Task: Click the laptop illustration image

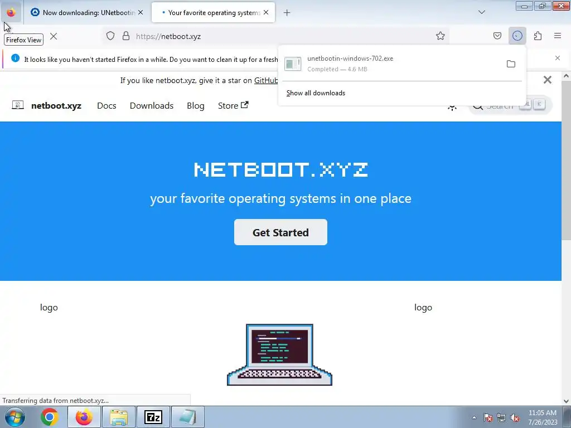Action: 279,354
